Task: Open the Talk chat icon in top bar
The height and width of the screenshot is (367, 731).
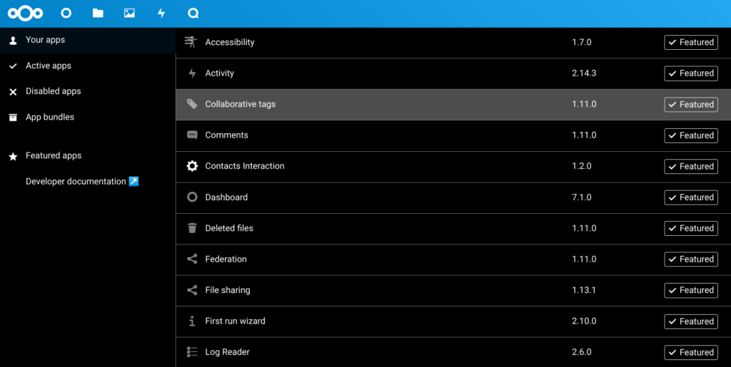Action: point(193,14)
